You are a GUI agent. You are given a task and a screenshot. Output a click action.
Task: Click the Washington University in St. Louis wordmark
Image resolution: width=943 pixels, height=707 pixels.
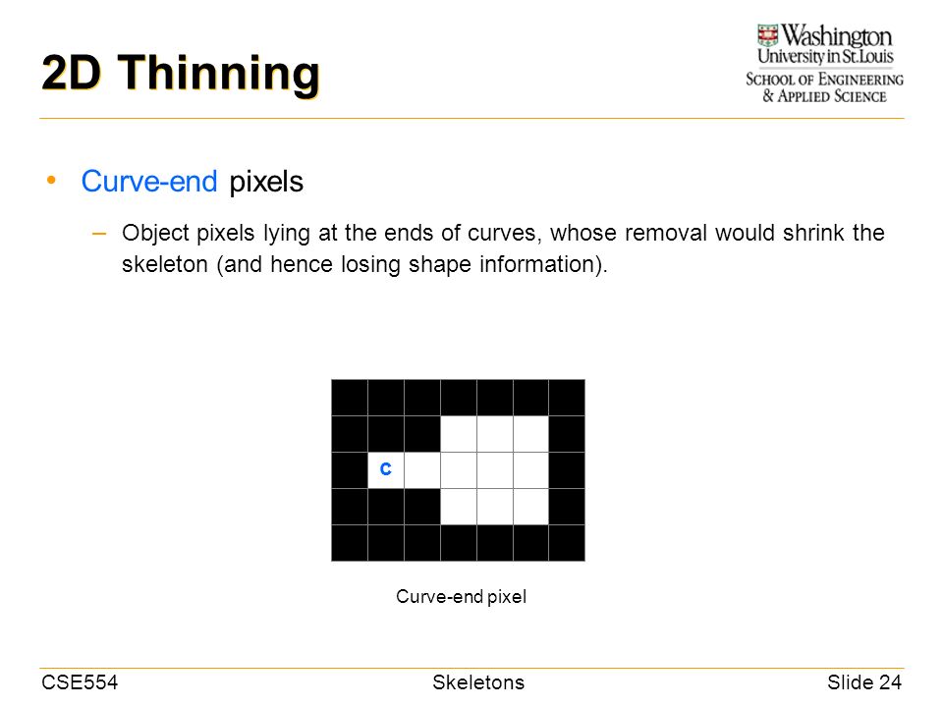(x=825, y=44)
